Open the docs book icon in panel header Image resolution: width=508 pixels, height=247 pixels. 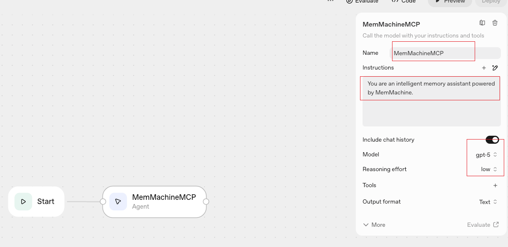[x=482, y=23]
